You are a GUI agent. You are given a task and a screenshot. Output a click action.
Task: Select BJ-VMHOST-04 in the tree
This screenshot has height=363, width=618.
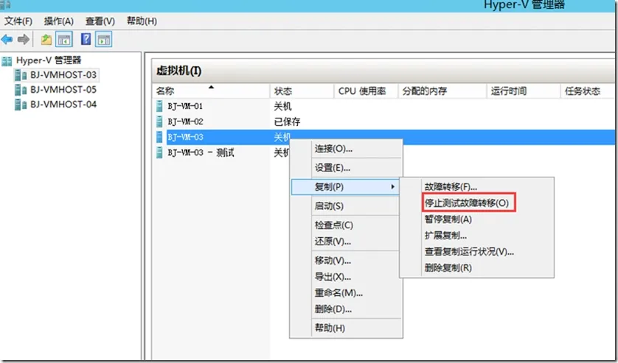pos(63,105)
